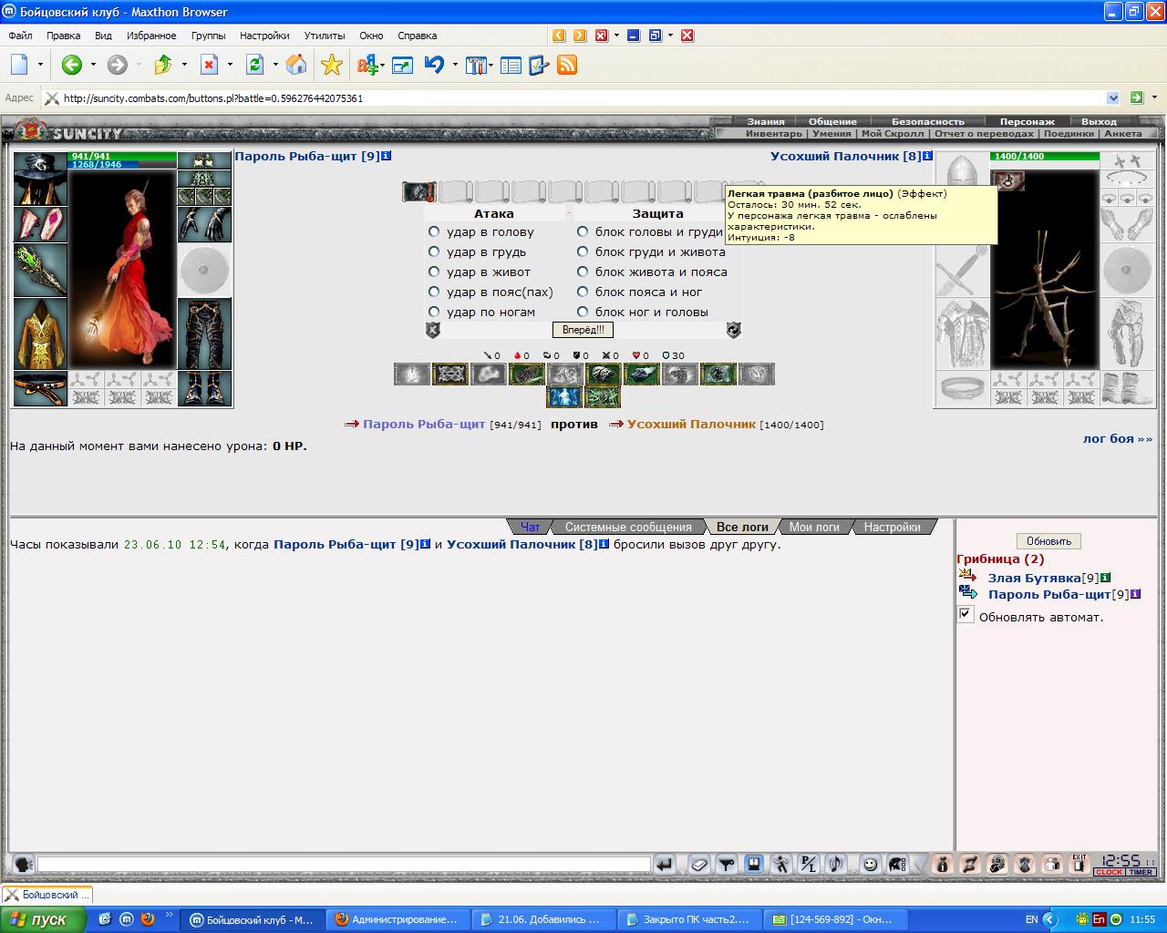Click the 'Вперёд!!!' button

(583, 330)
